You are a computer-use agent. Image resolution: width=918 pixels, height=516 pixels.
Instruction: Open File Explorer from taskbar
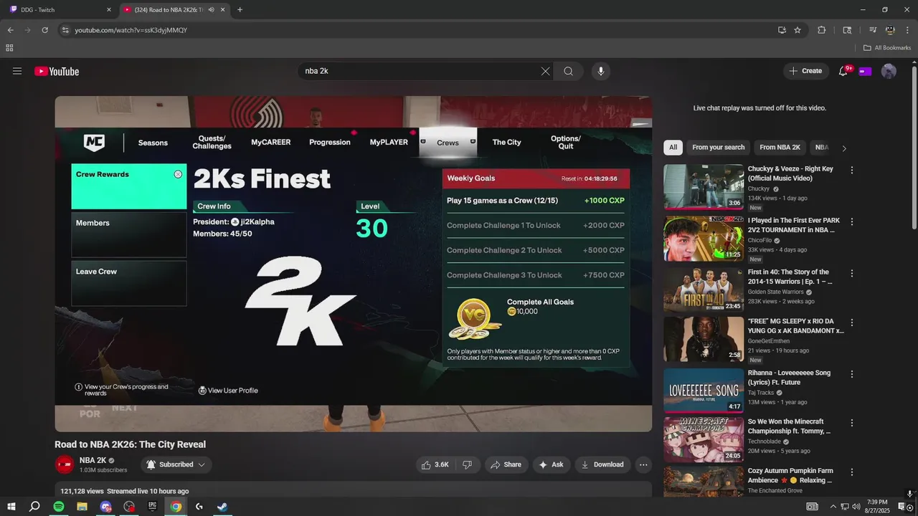pos(82,507)
